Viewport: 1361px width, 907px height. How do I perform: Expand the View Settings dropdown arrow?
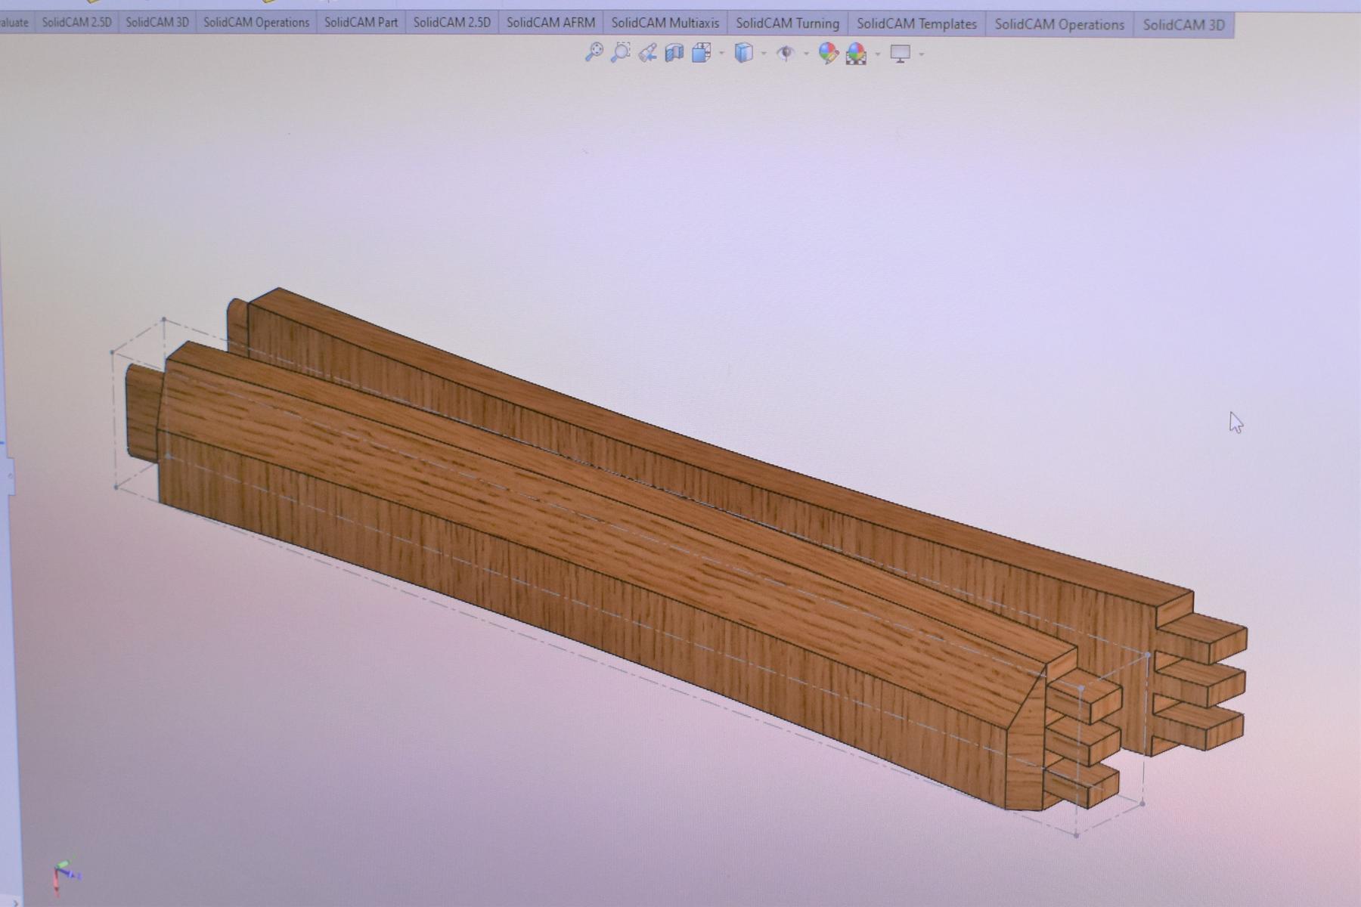coord(921,54)
